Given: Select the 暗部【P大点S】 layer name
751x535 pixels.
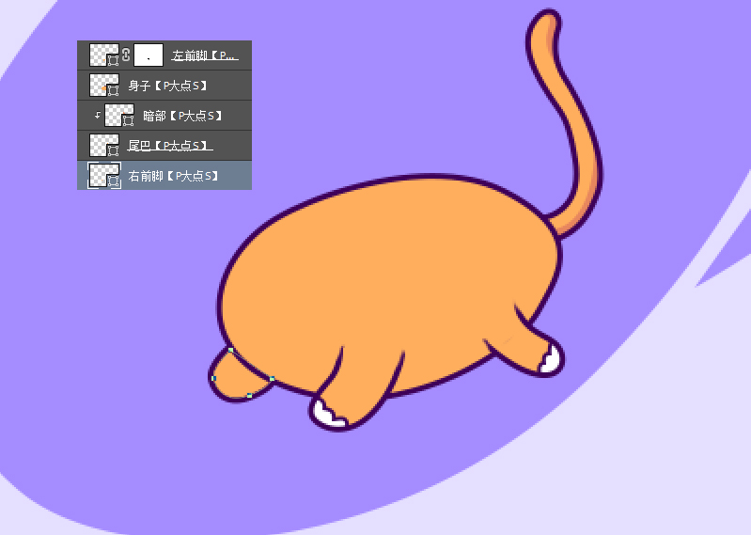Looking at the screenshot, I should 182,116.
